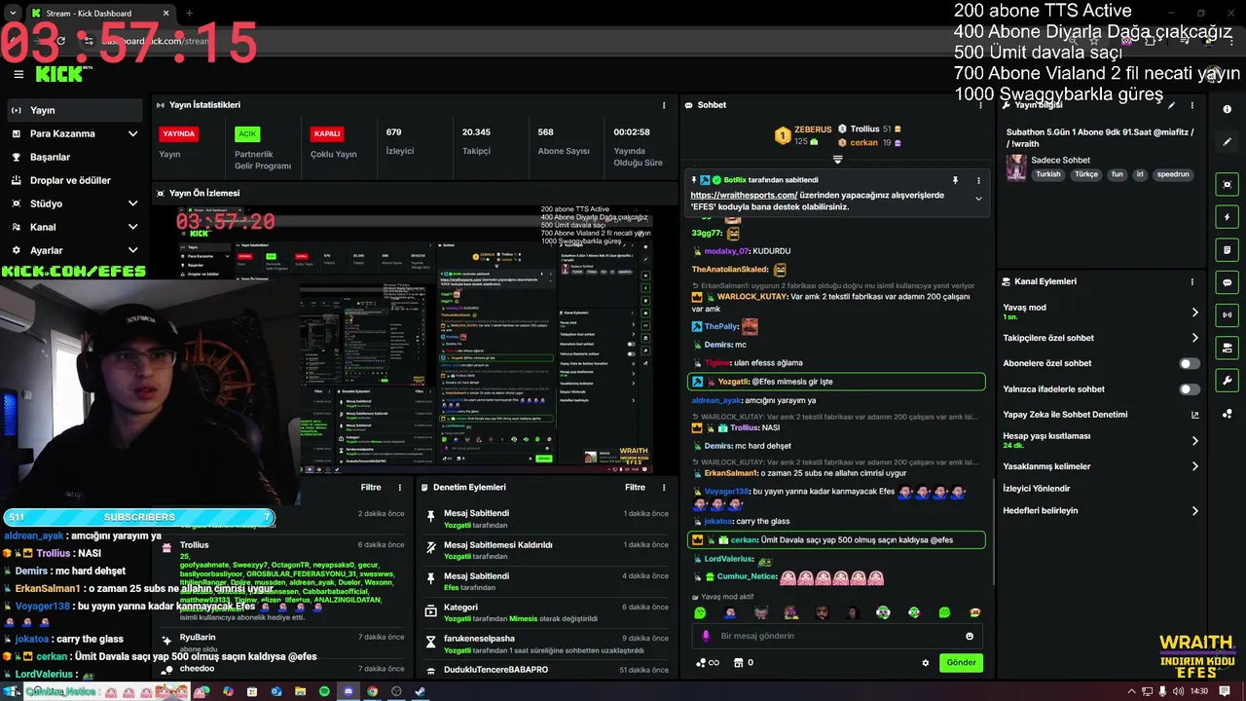Edit stream info with pencil in Yayın bilgisi
This screenshot has height=701, width=1246.
(x=1172, y=105)
